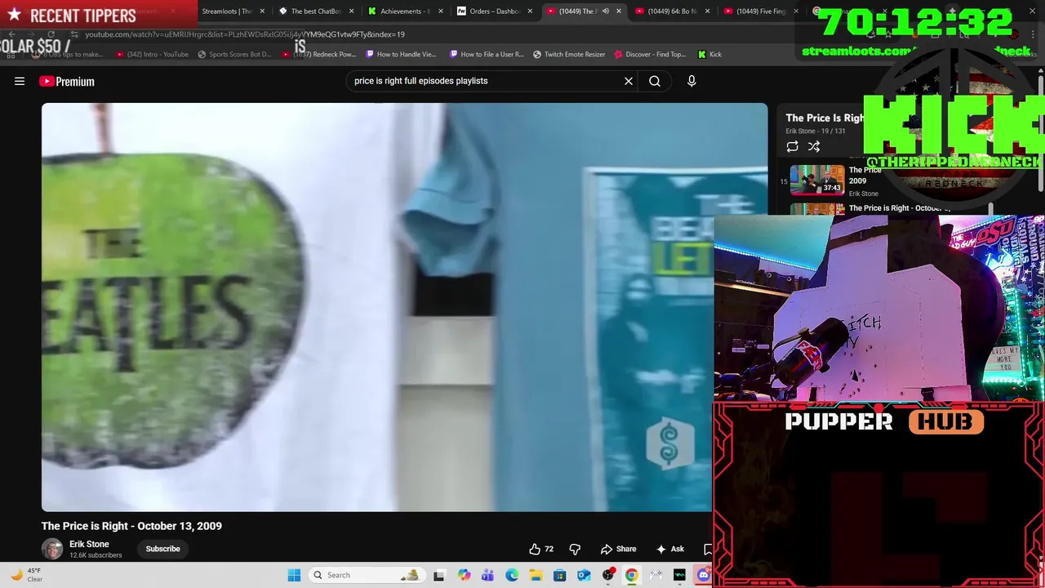Launch Copilot from the taskbar
Viewport: 1045px width, 588px height.
pyautogui.click(x=464, y=575)
